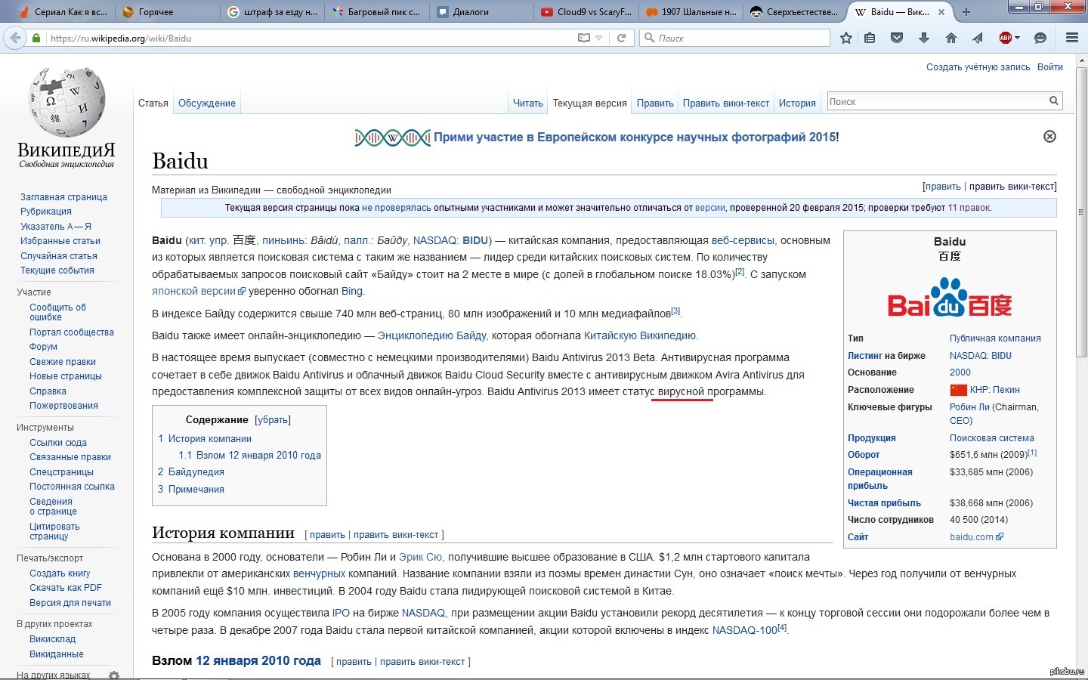This screenshot has width=1088, height=680.
Task: Open Робин Ли link in infobox
Action: 969,407
